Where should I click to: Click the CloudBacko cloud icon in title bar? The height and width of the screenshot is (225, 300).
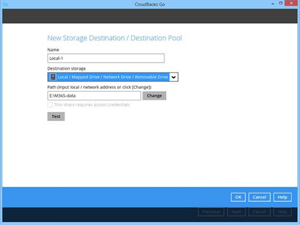5,4
